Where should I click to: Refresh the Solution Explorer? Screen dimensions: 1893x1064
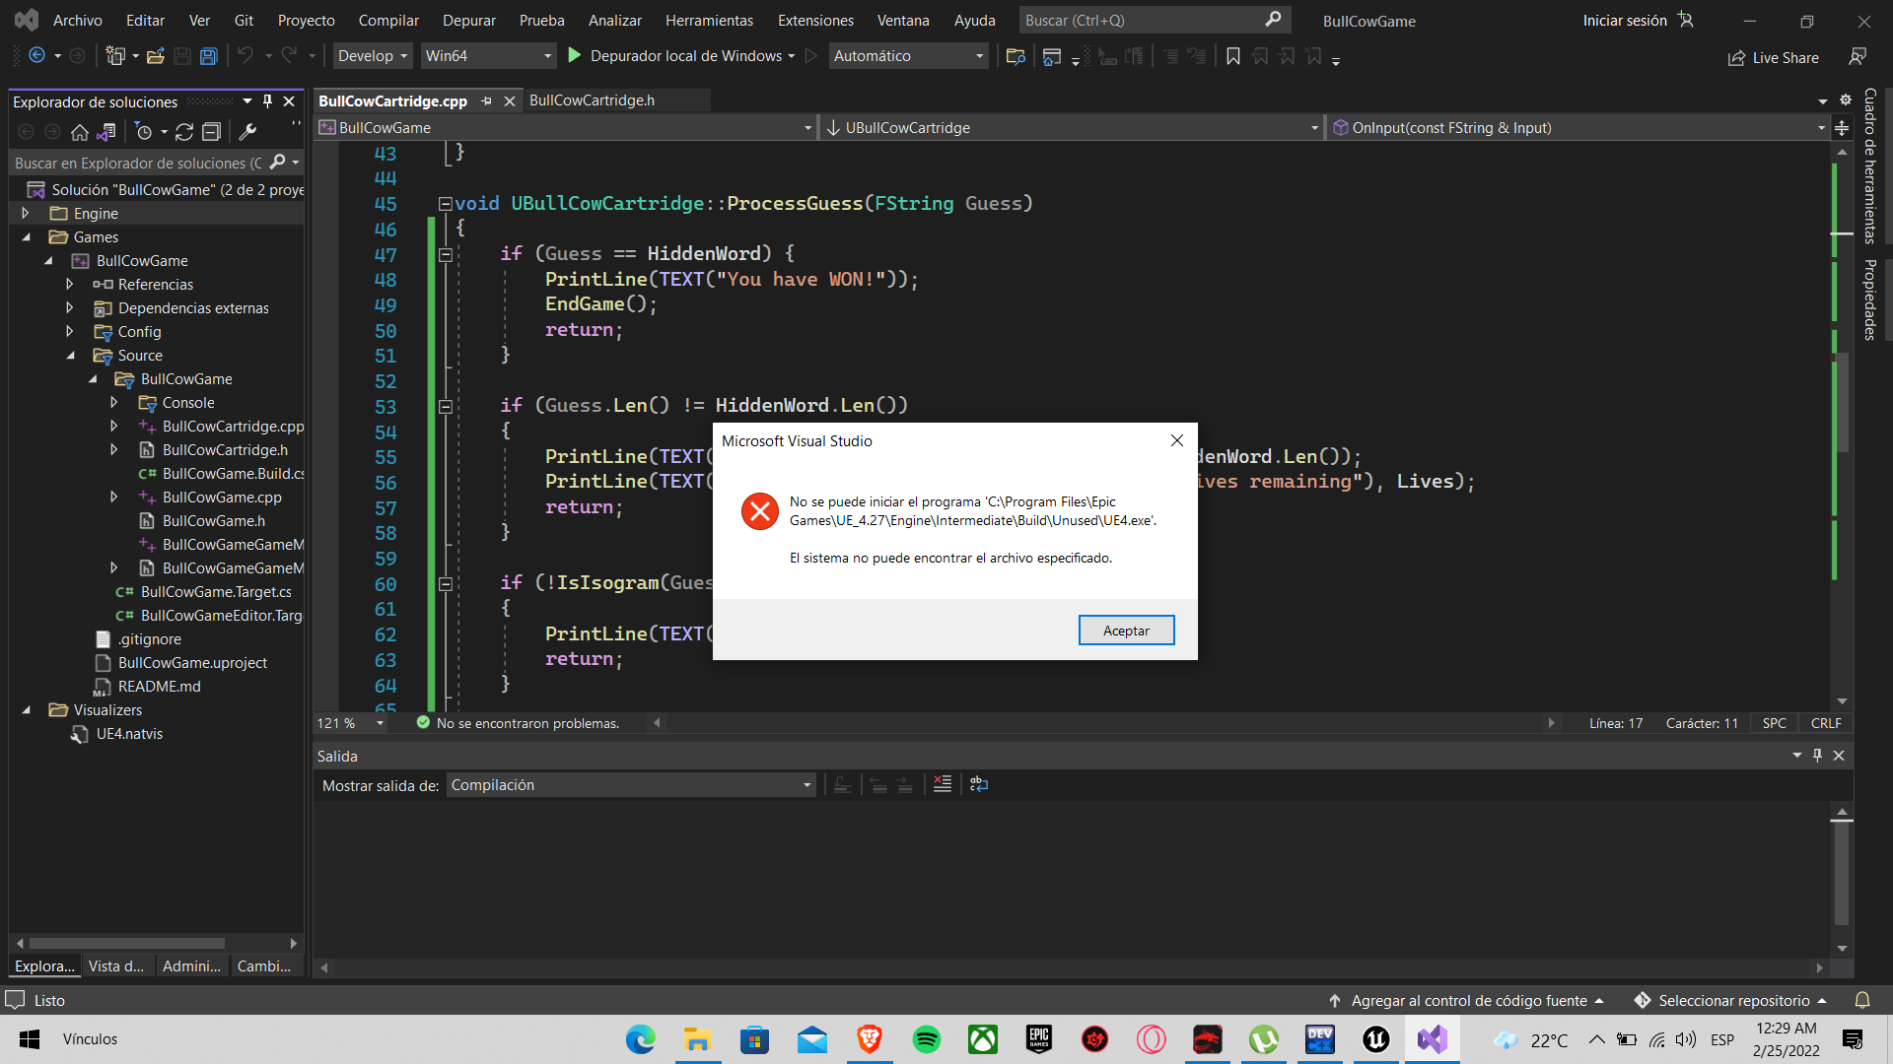coord(184,131)
